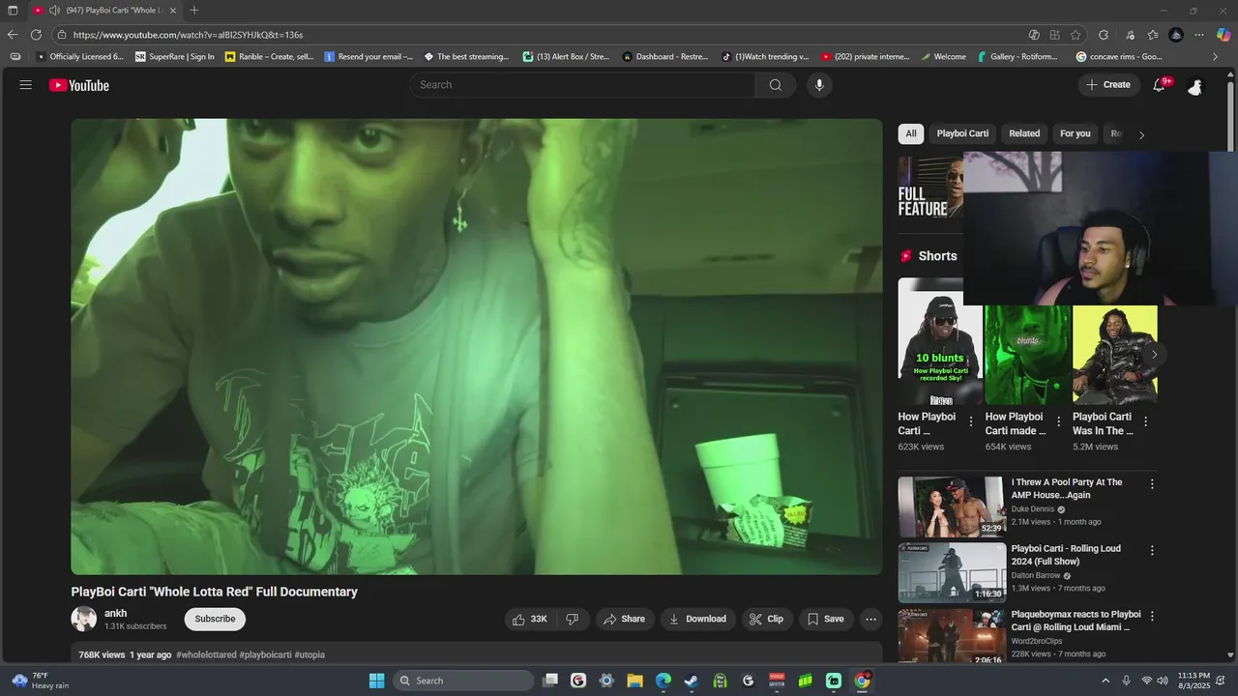Open more actions ellipsis below video

coord(870,619)
